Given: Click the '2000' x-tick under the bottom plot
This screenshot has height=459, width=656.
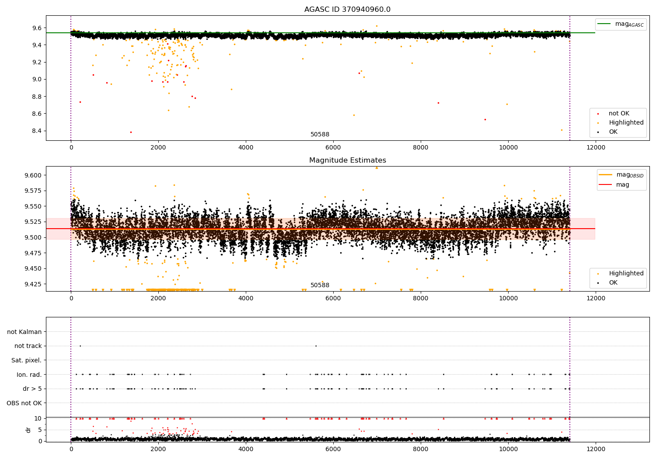Looking at the screenshot, I should [158, 449].
